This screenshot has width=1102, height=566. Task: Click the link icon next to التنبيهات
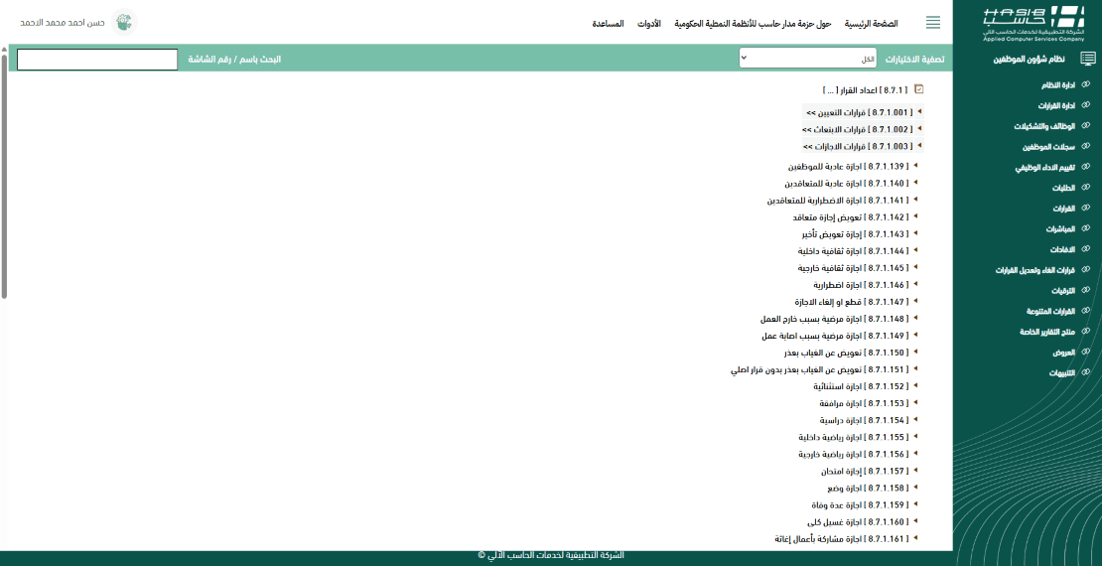pos(1086,372)
